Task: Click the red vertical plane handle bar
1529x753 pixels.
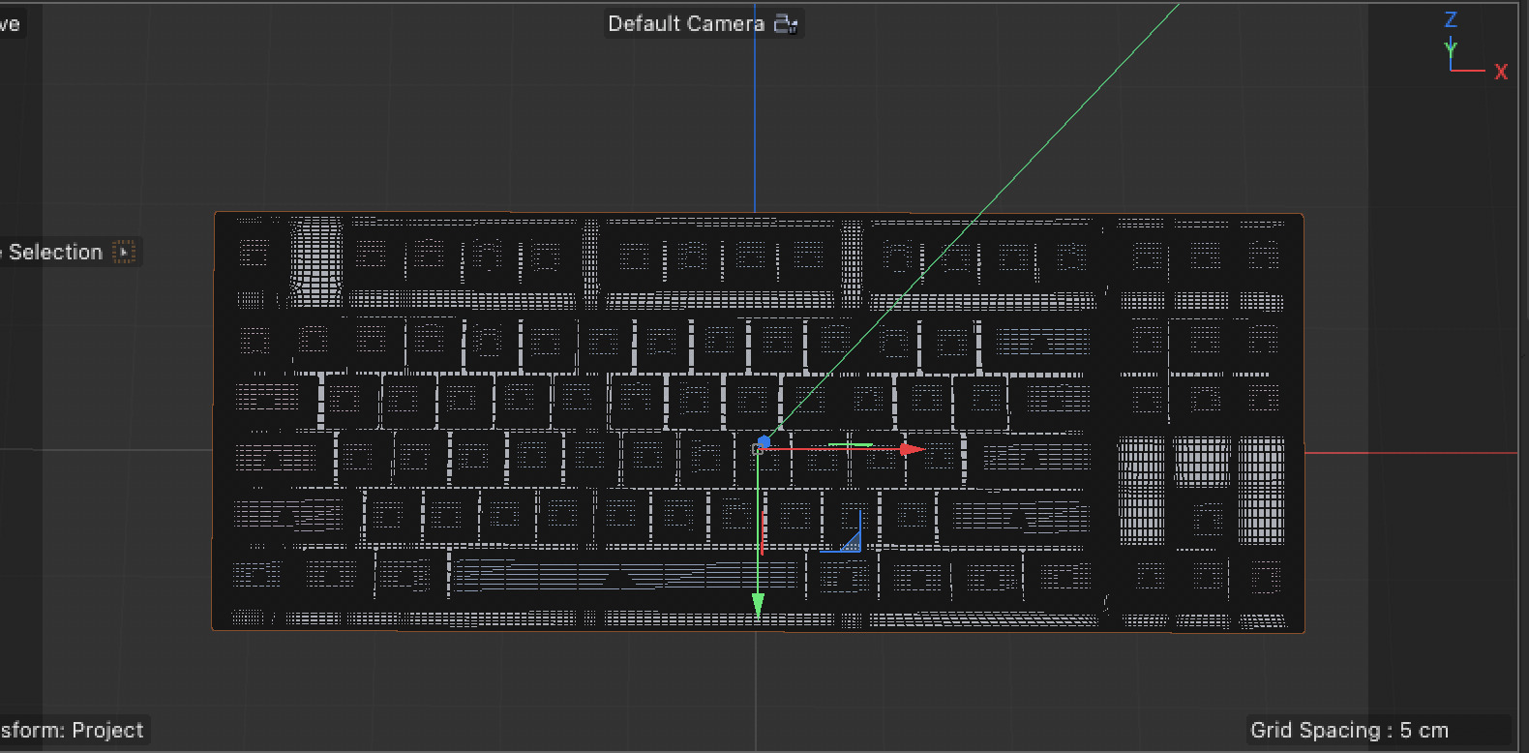Action: [x=763, y=532]
